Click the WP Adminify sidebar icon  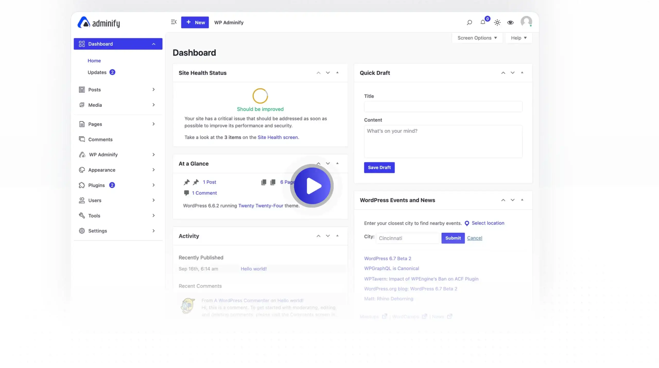[81, 154]
